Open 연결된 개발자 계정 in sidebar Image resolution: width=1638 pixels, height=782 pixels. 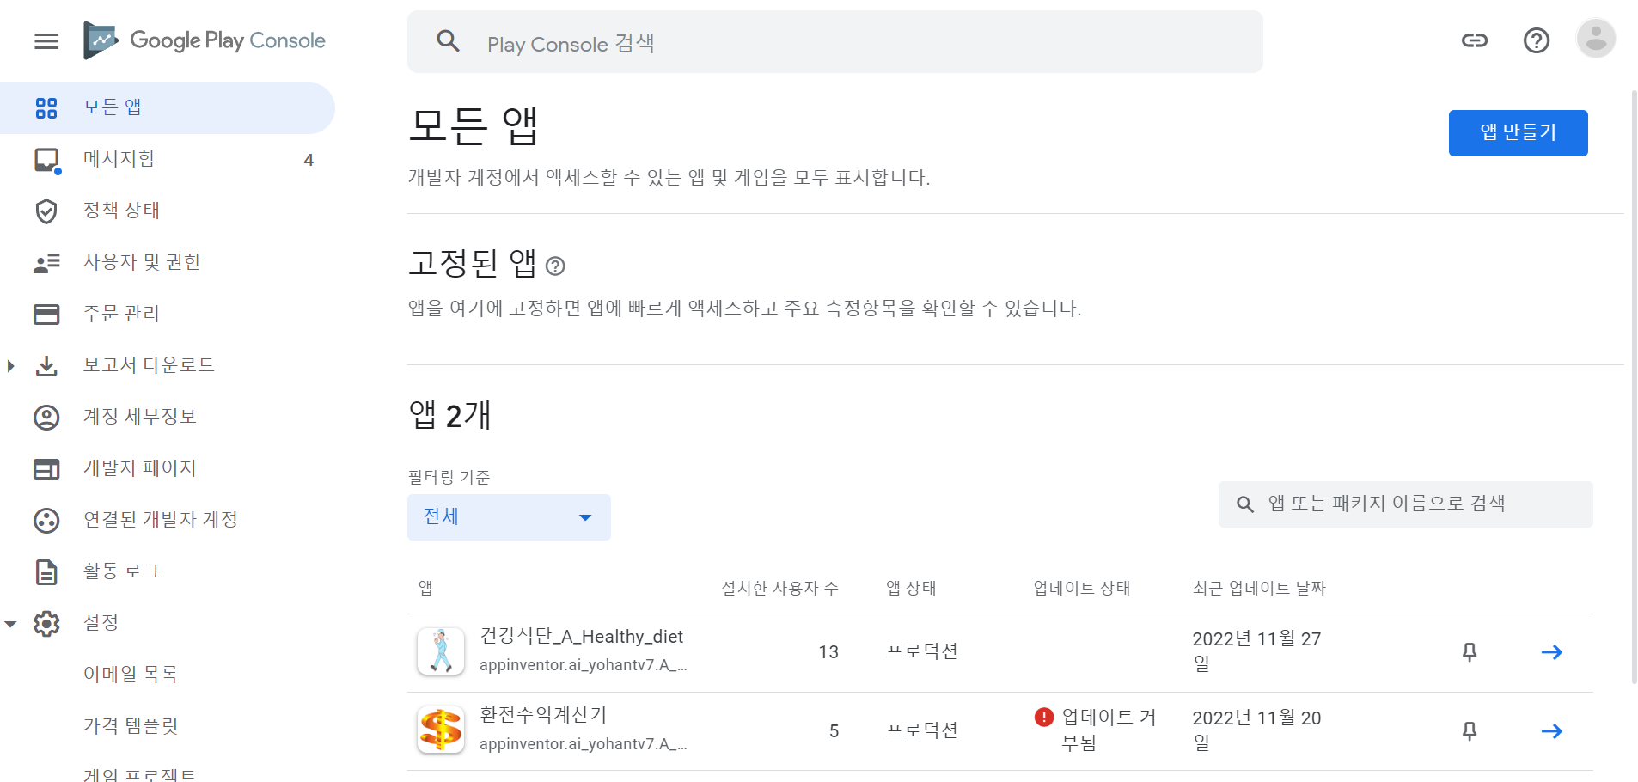coord(168,521)
